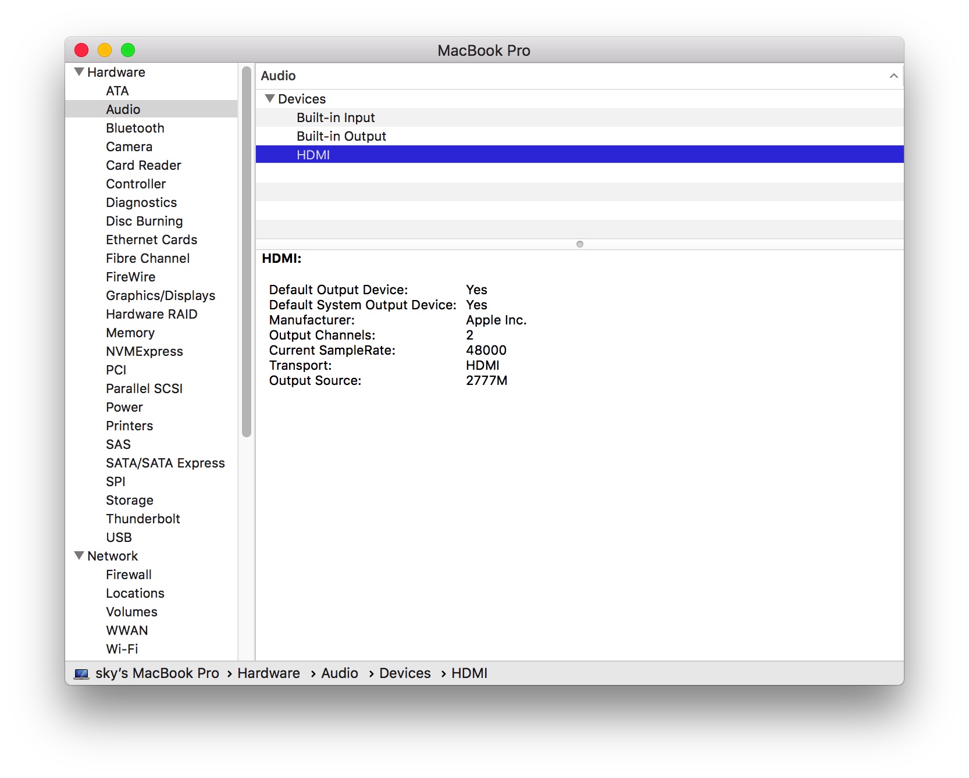Click the Default Output Device label

click(339, 290)
